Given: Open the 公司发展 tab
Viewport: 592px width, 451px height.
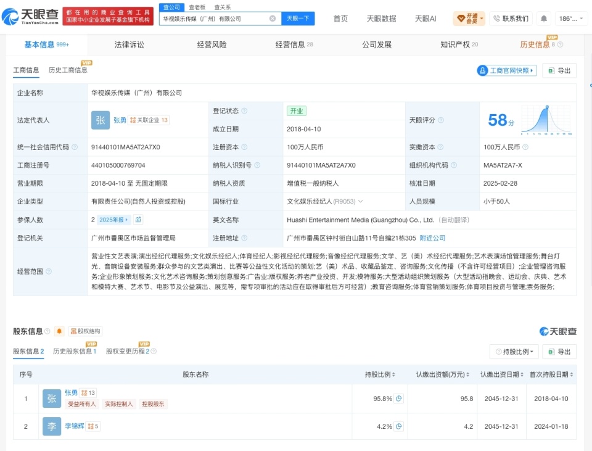Looking at the screenshot, I should [377, 44].
